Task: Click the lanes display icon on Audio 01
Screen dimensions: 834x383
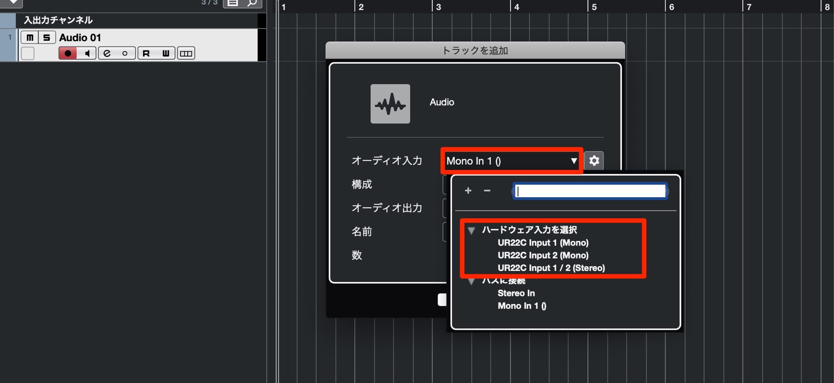Action: point(186,53)
